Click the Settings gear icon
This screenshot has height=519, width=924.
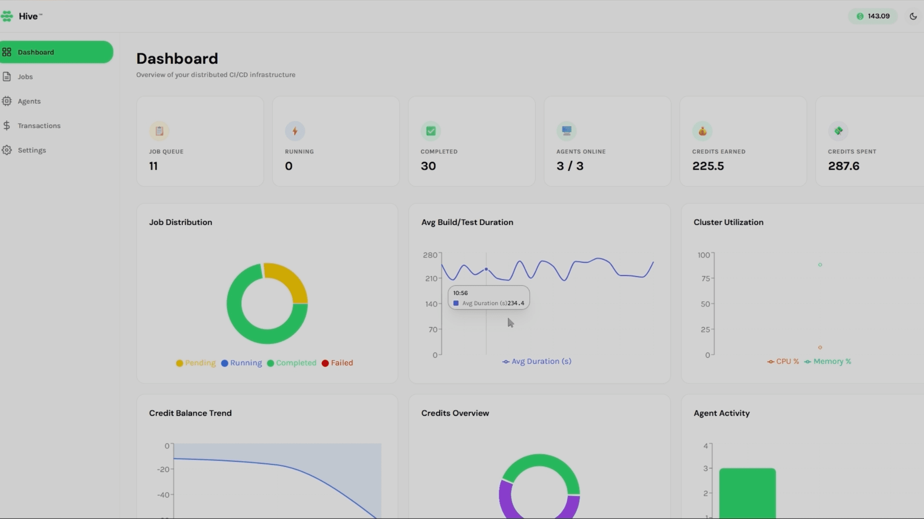click(x=7, y=150)
